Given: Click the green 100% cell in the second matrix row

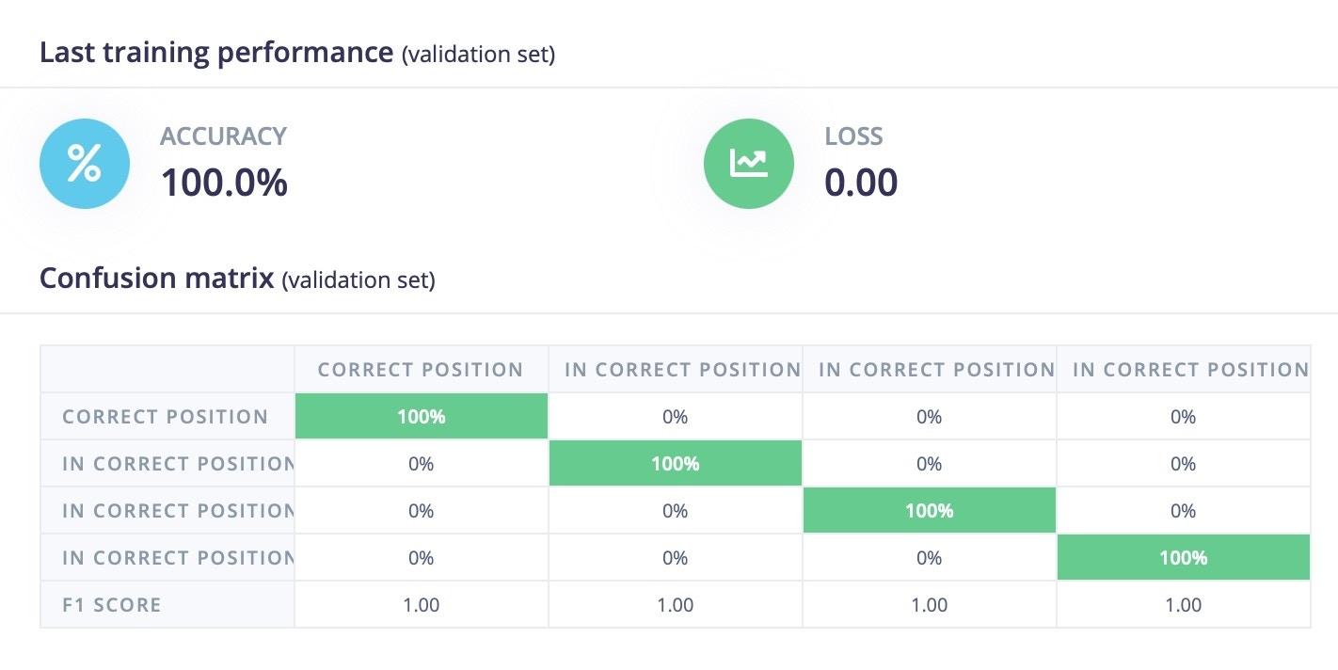Looking at the screenshot, I should [x=676, y=464].
